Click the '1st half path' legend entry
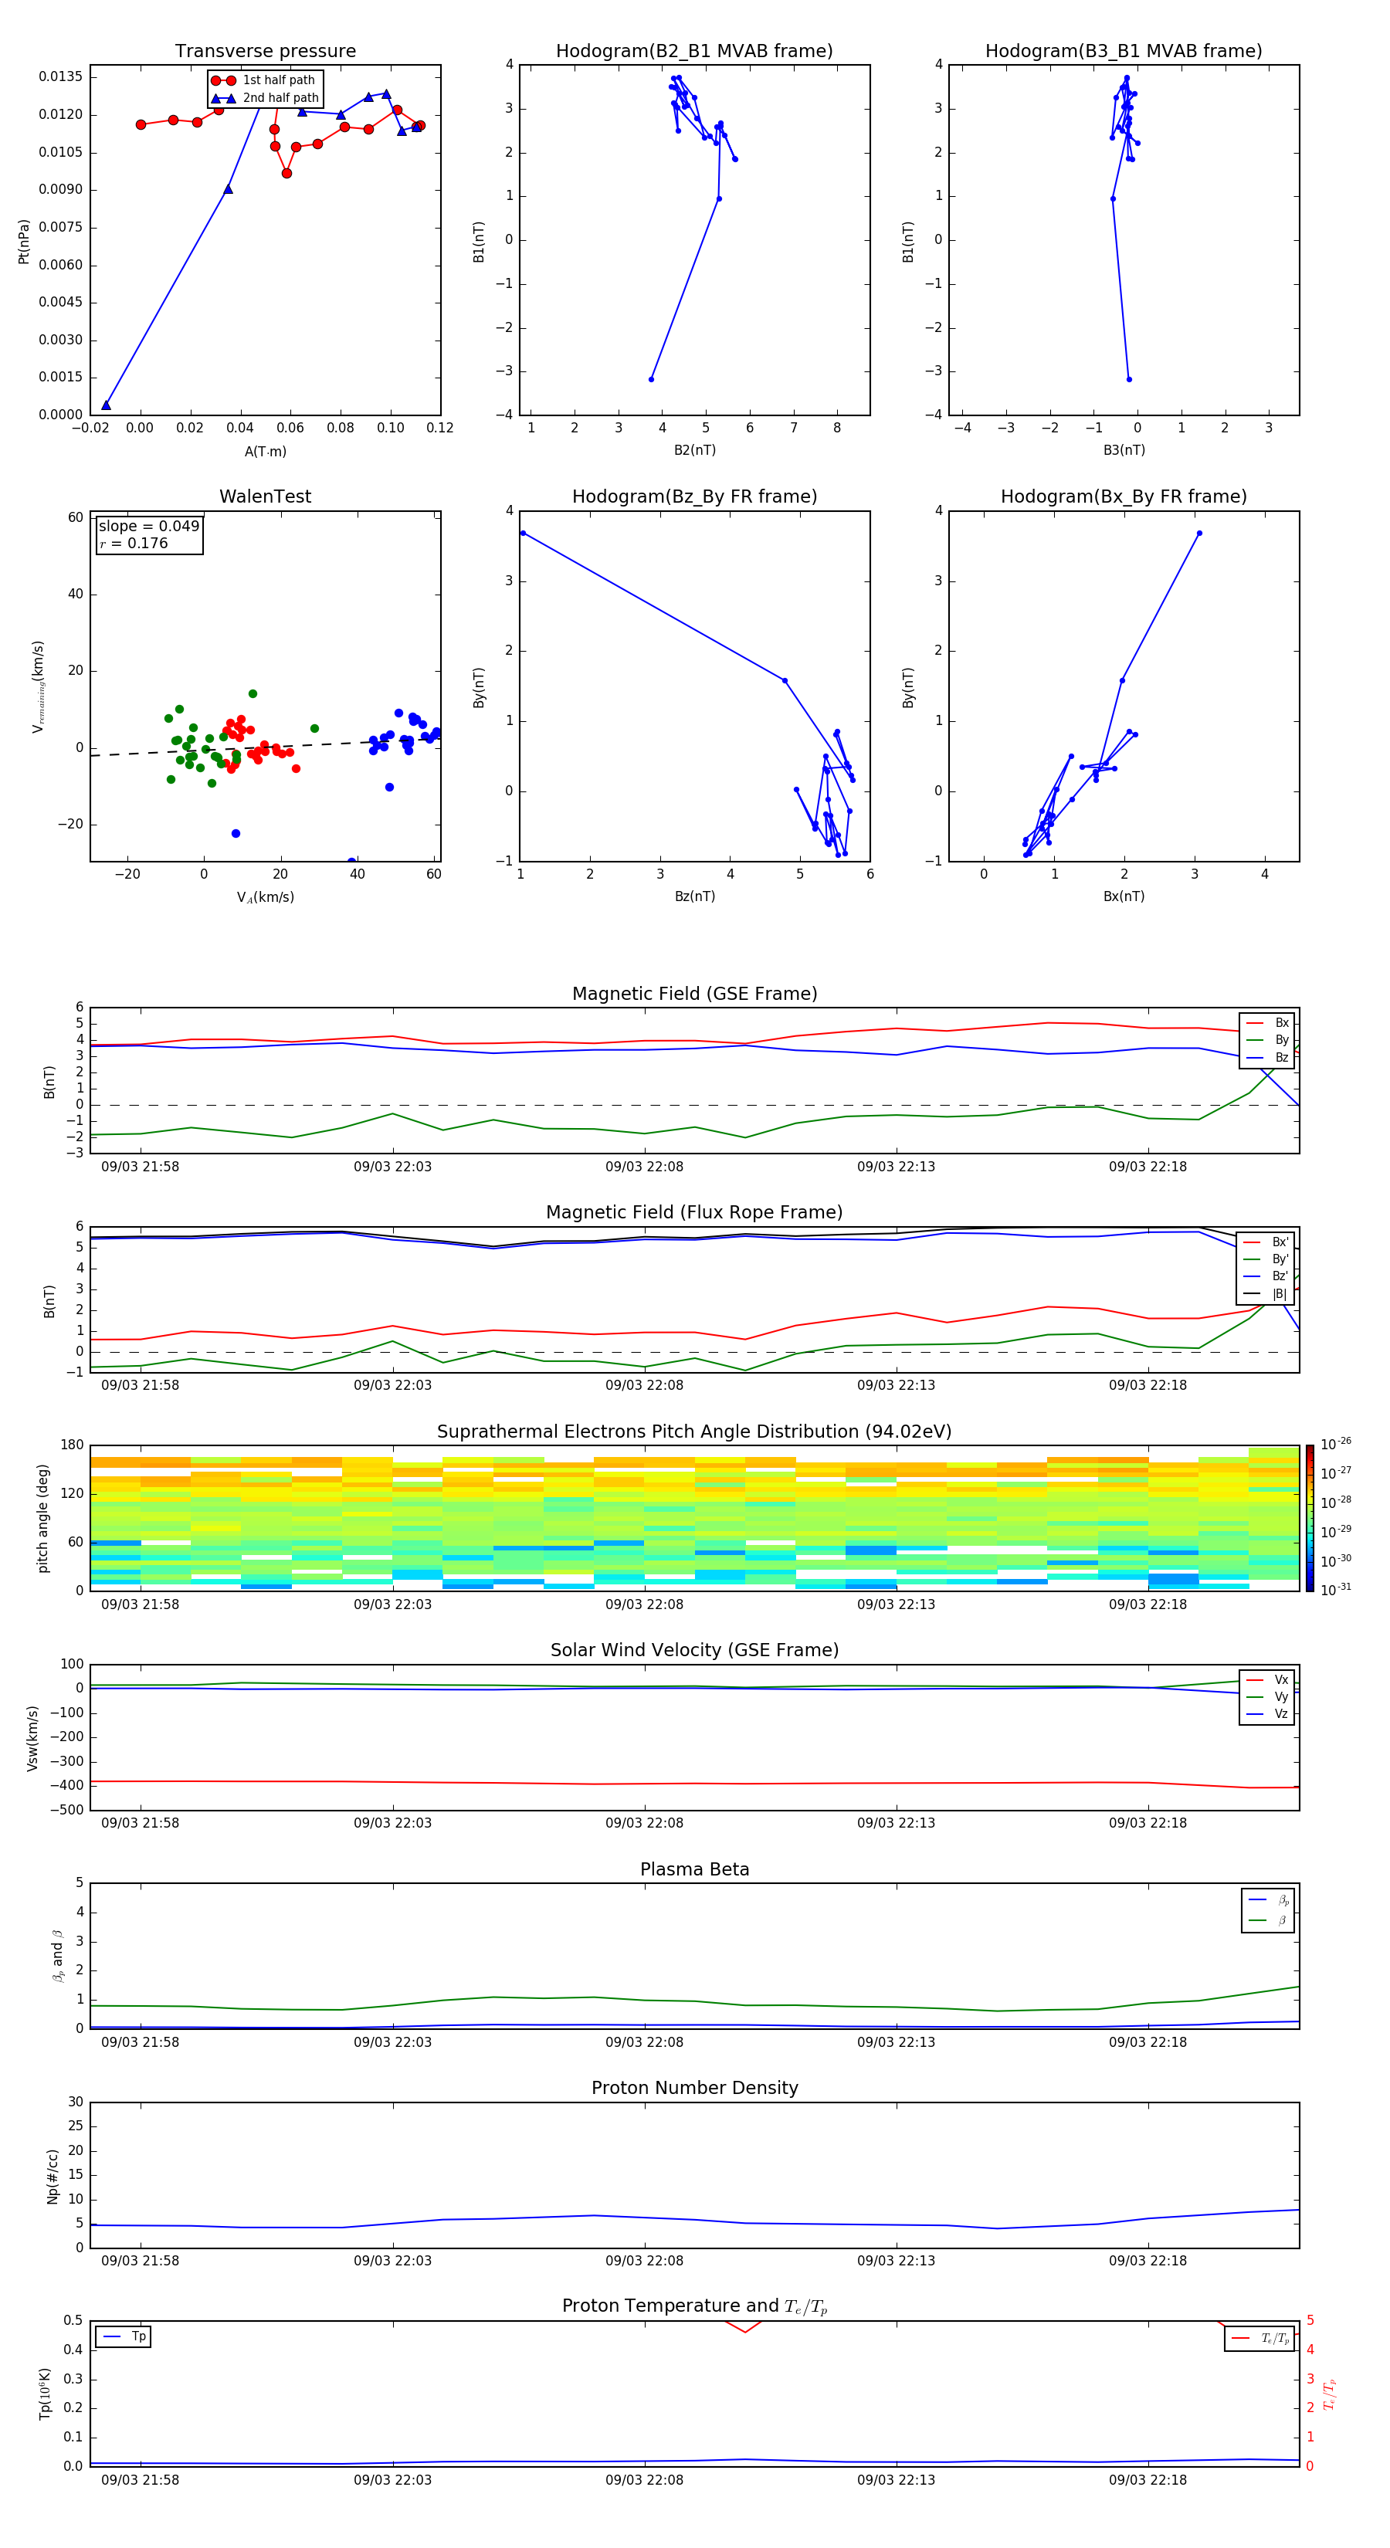 point(263,80)
